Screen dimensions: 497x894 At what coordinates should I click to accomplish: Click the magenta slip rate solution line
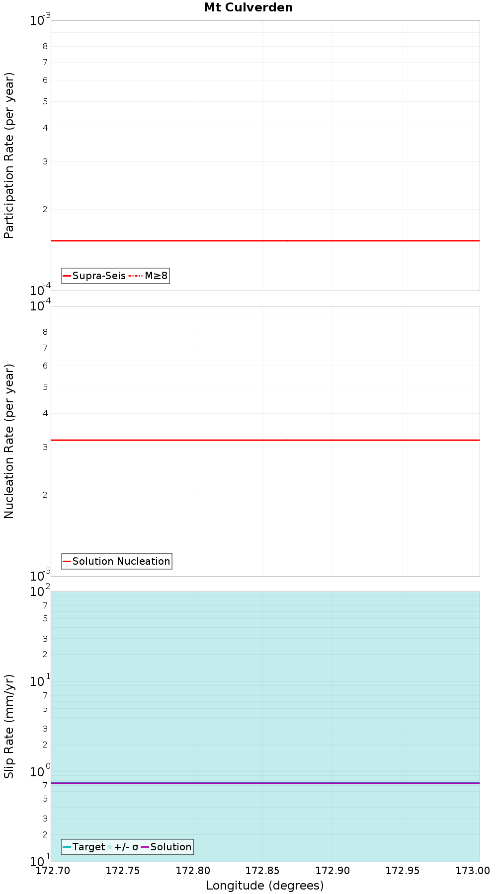[265, 783]
